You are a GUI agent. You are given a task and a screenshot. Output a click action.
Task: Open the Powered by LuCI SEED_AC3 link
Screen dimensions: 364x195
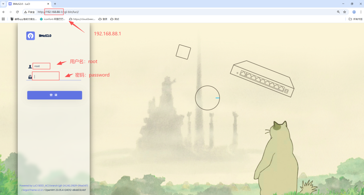54,186
